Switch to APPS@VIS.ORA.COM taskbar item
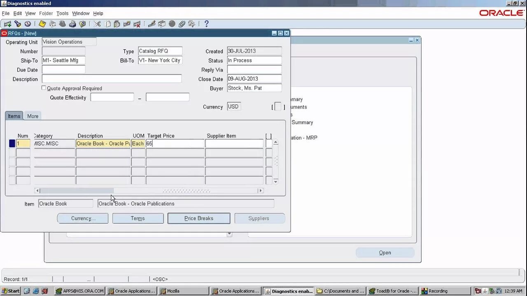Image resolution: width=527 pixels, height=296 pixels. point(80,291)
